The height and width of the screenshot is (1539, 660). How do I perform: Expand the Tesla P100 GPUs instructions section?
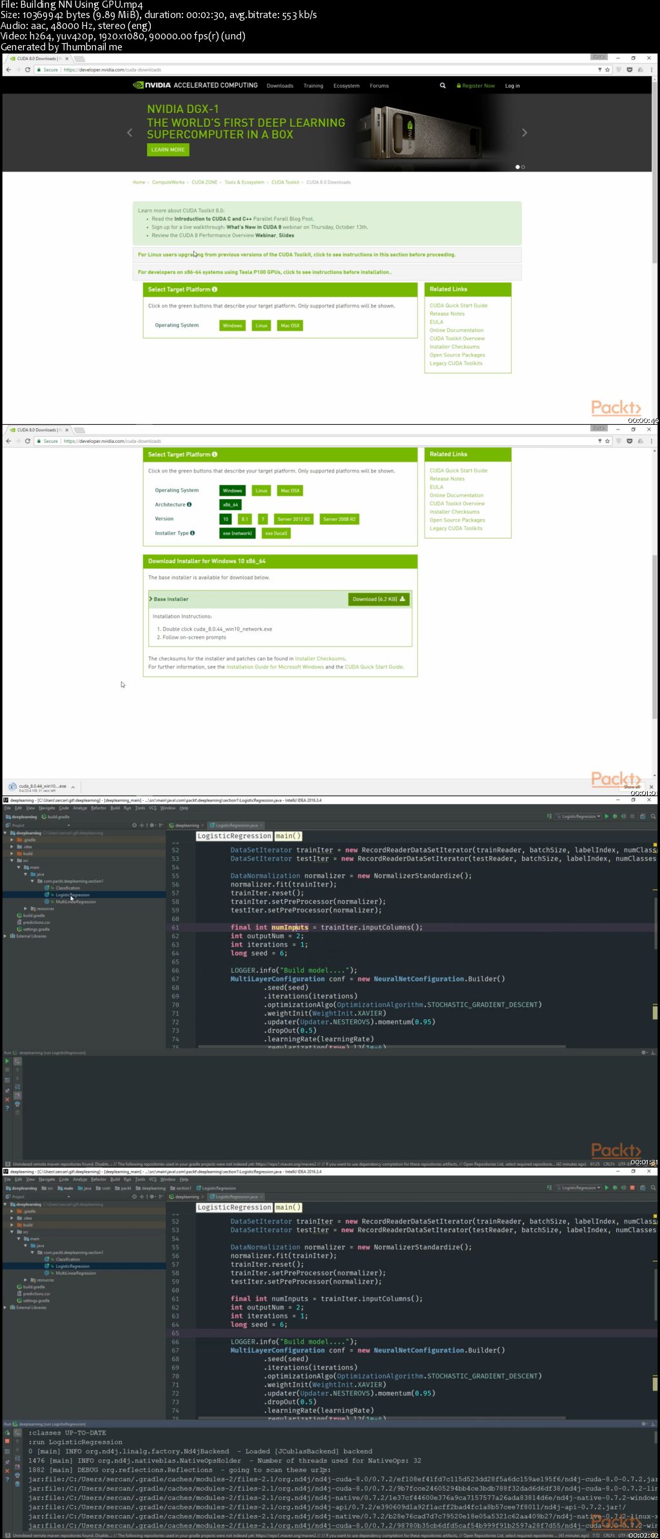[327, 272]
